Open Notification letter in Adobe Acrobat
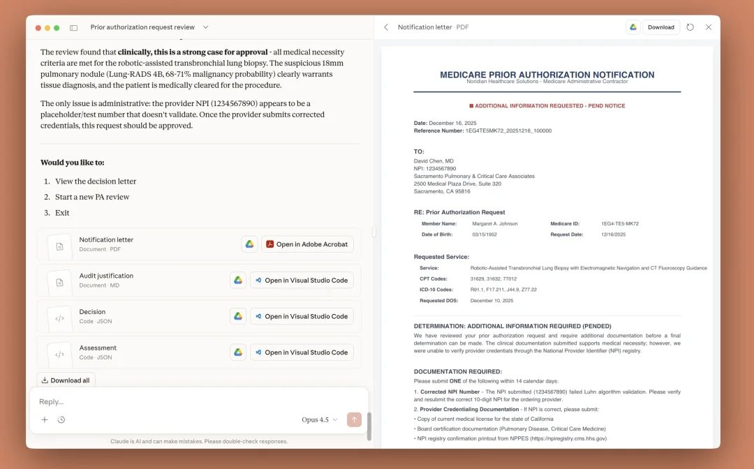754x469 pixels. pos(307,244)
